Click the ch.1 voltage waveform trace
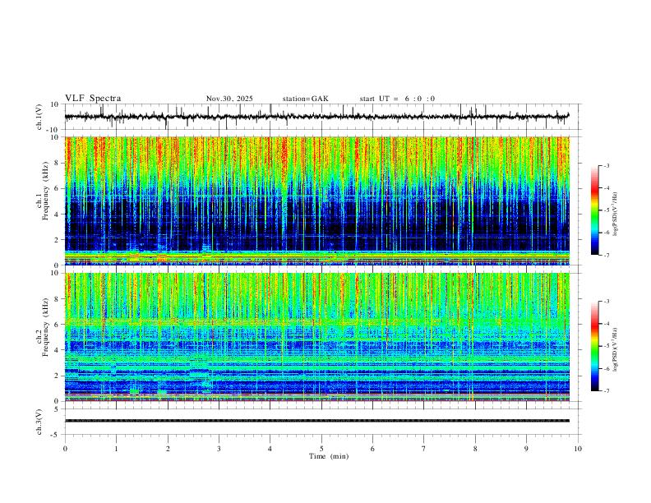 pos(316,117)
